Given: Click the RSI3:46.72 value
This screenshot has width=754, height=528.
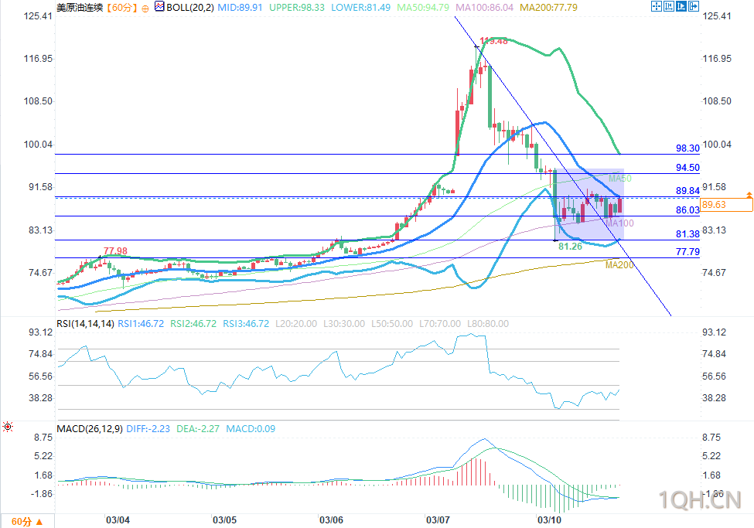Looking at the screenshot, I should point(246,324).
